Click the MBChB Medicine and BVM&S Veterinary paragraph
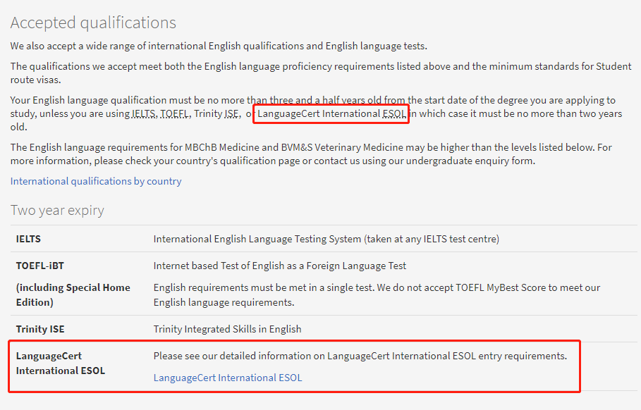 311,154
